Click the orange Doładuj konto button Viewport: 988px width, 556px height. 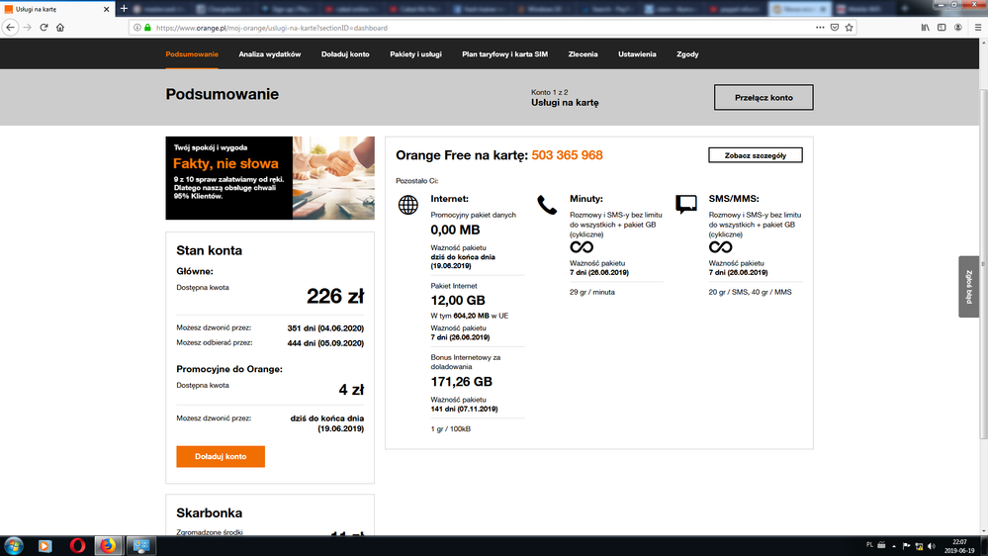(221, 456)
